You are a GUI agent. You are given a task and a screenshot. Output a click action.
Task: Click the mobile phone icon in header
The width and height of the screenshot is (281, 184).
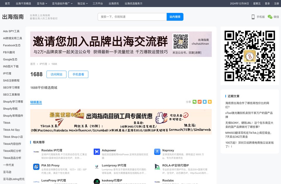click(x=253, y=17)
